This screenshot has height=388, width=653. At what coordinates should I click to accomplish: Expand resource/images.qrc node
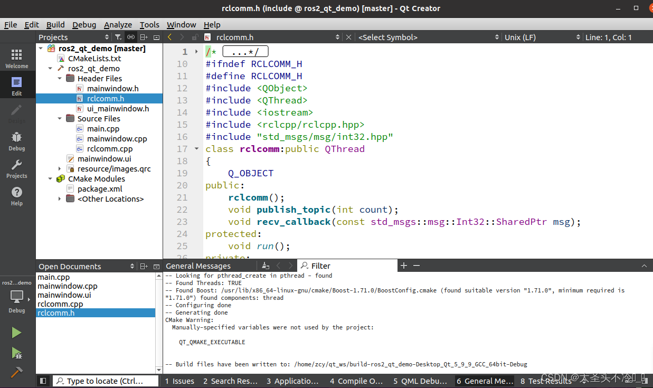(x=60, y=169)
